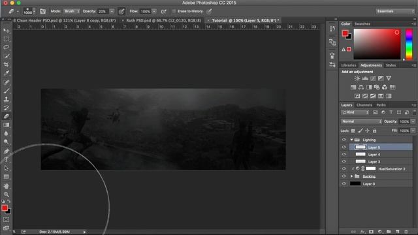Open the layer Kind filter dropdown
Screen dimensions: 418x235
355,112
